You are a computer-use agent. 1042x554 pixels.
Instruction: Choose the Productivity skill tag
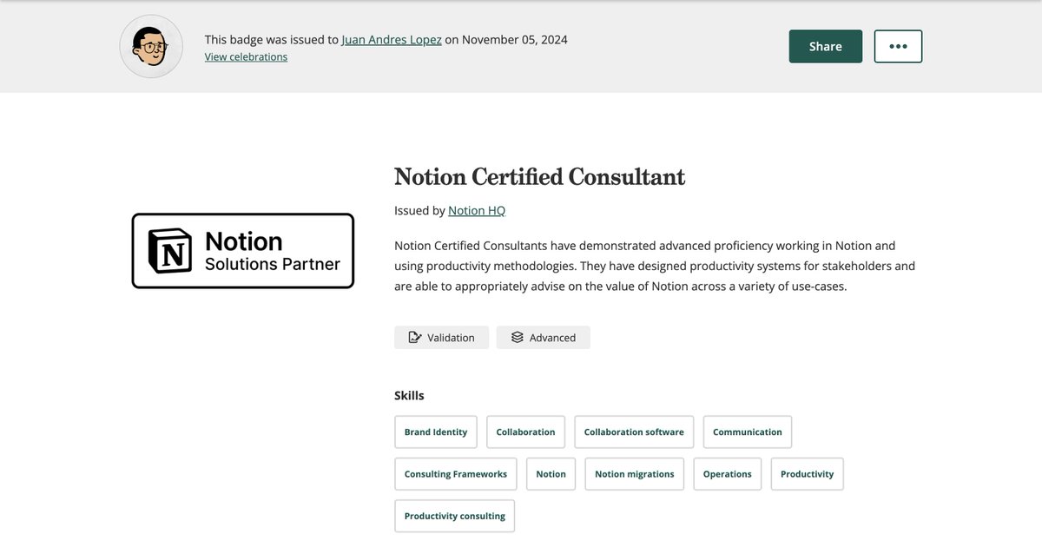pos(807,474)
